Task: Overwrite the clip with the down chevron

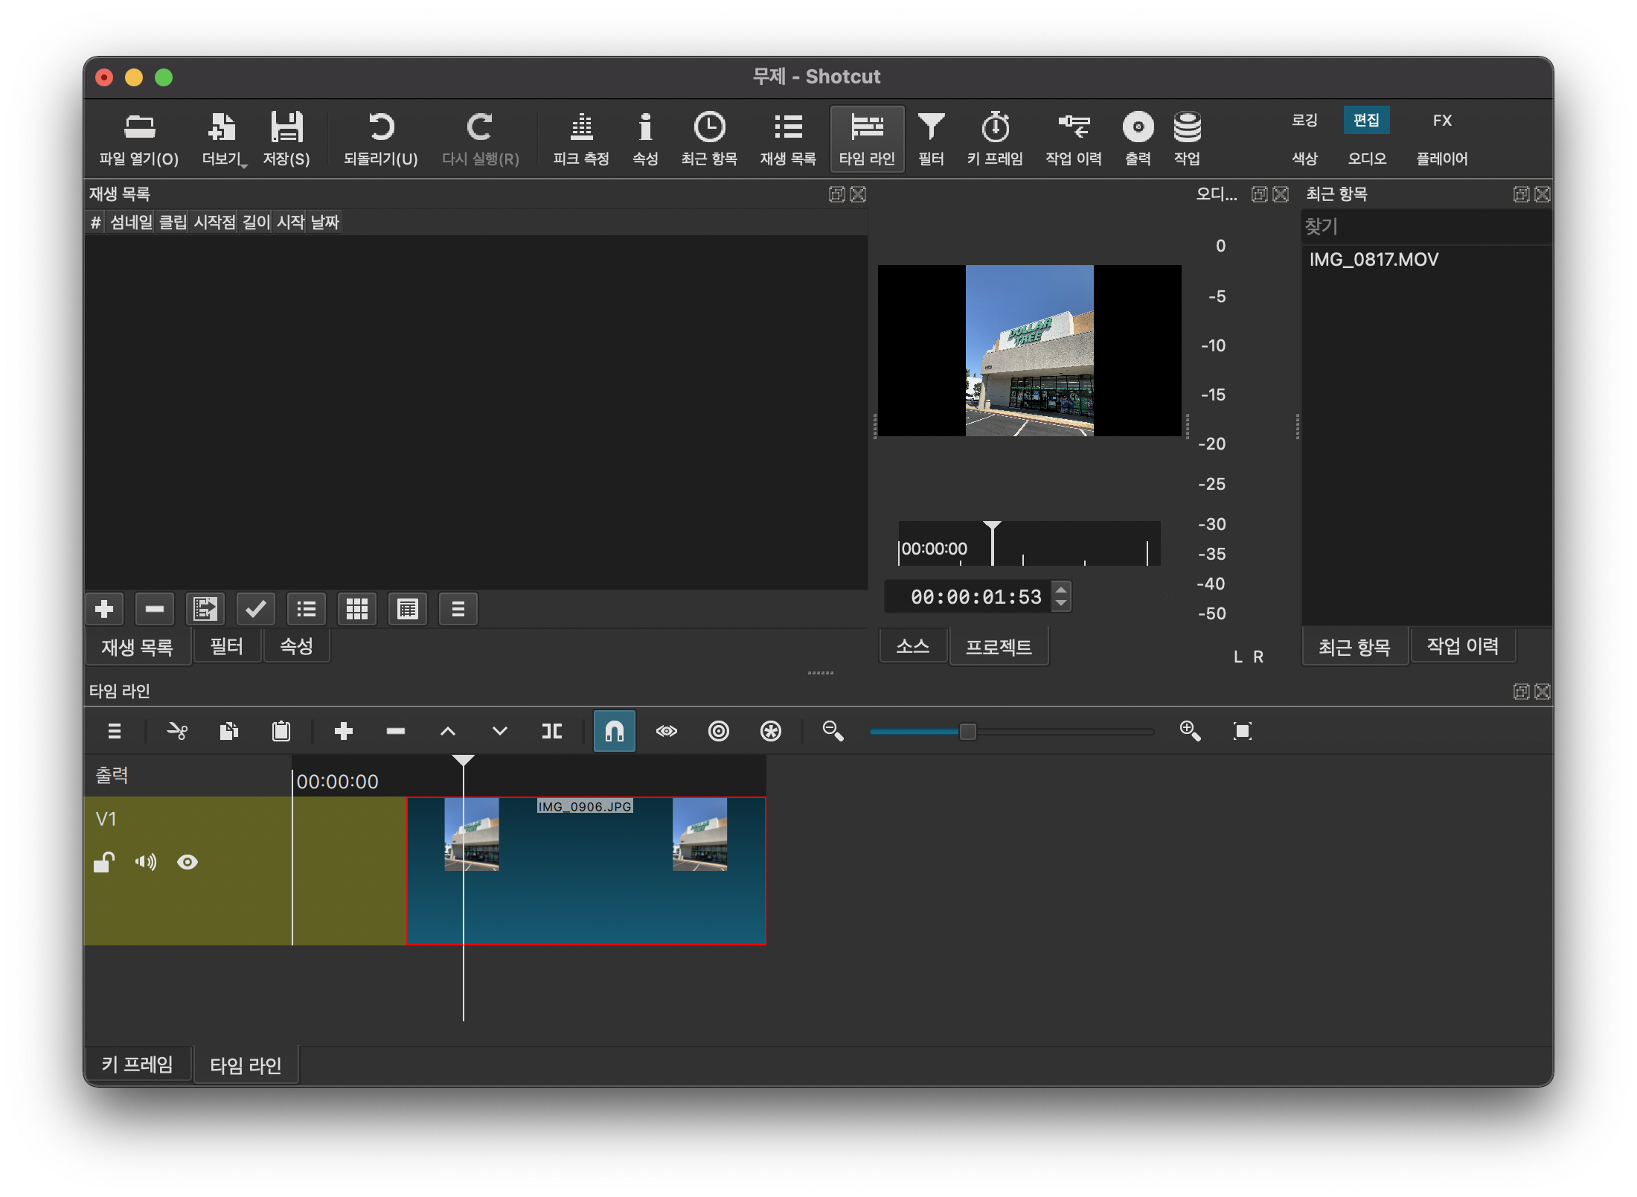Action: click(x=500, y=731)
